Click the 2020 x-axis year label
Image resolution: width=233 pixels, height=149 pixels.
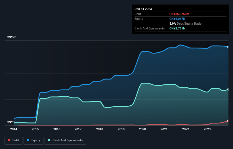[142, 129]
